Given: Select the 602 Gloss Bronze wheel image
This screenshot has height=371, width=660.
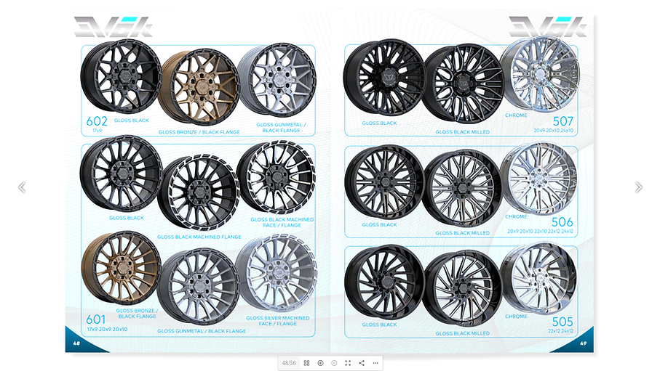Looking at the screenshot, I should pyautogui.click(x=200, y=87).
